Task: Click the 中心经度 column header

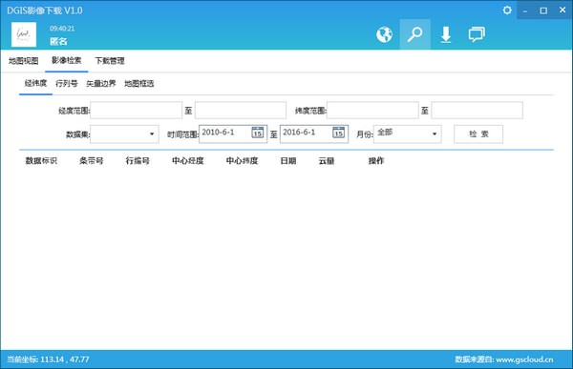Action: coord(188,161)
